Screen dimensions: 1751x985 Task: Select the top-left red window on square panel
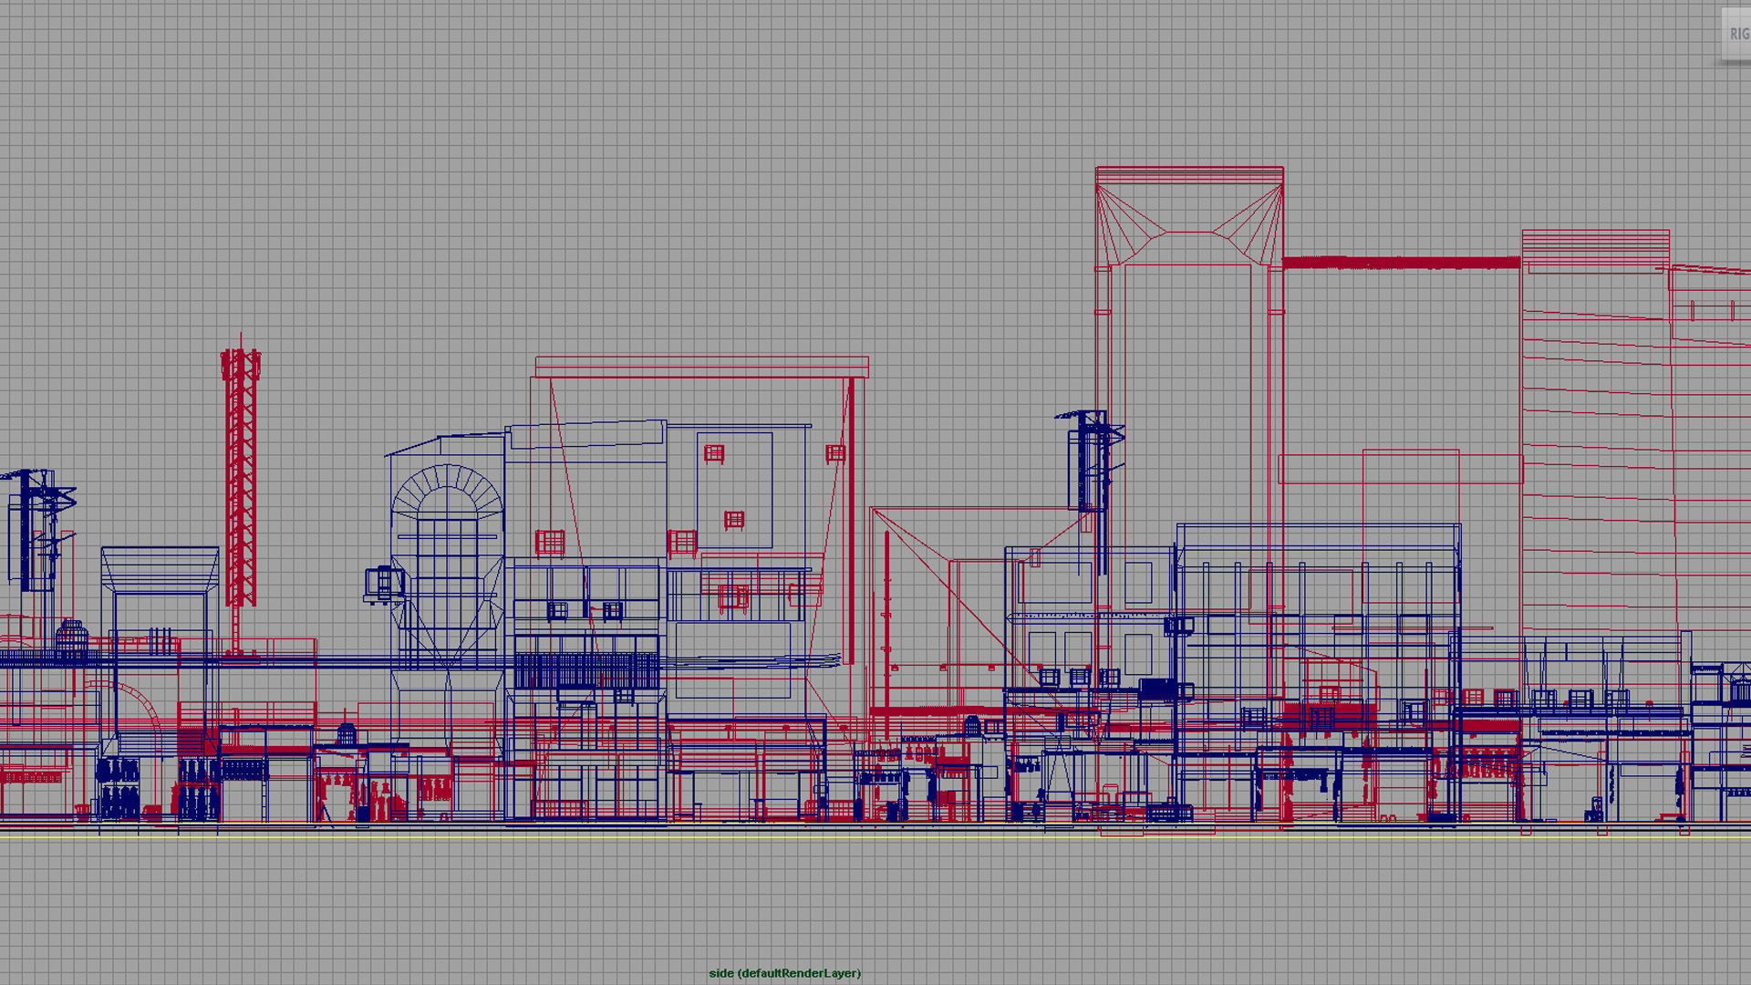click(x=714, y=453)
